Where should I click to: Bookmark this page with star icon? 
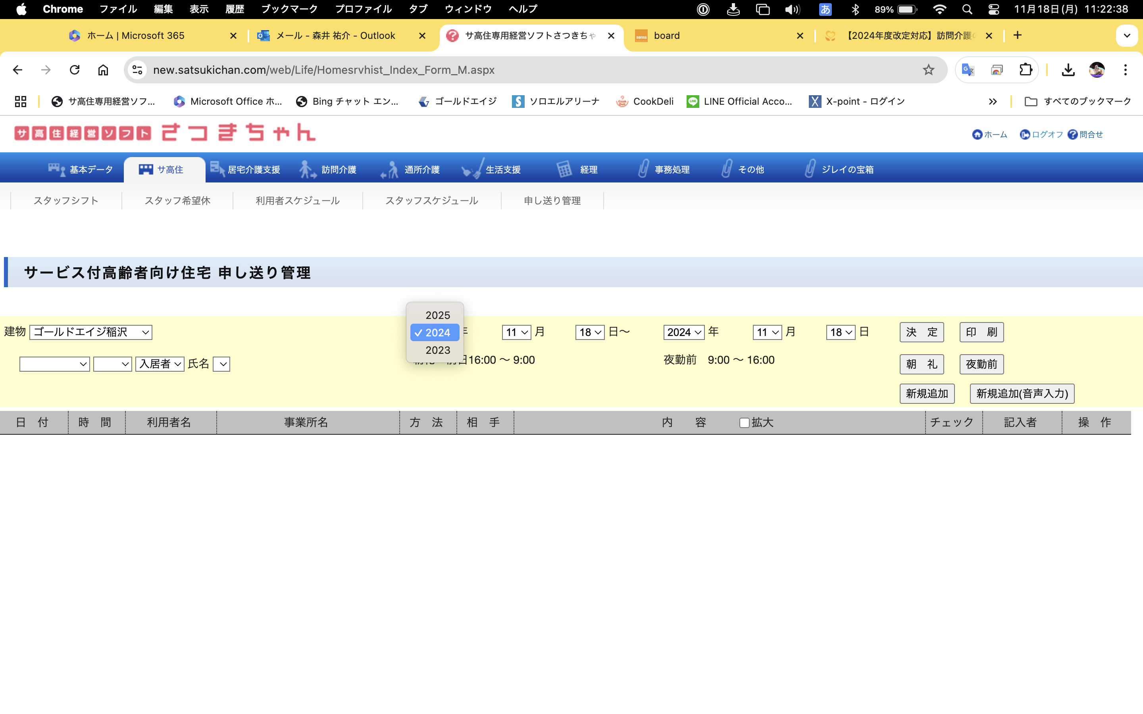pos(928,70)
